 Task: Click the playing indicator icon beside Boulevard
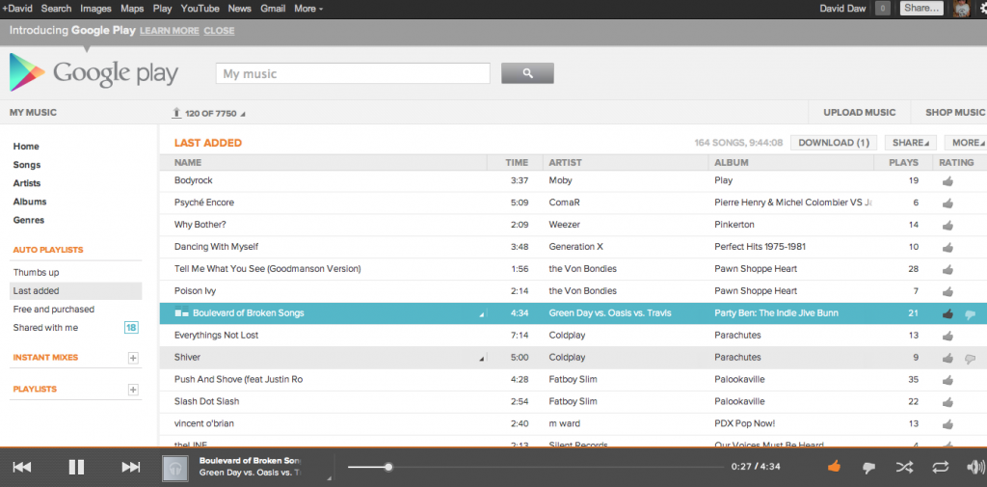[x=181, y=313]
